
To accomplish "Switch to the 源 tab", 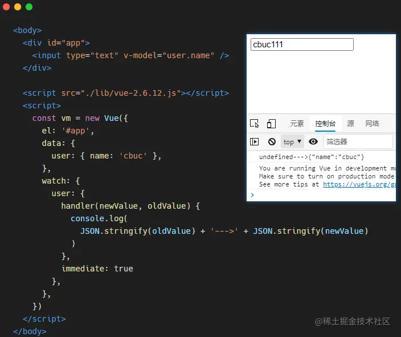I will pos(350,124).
